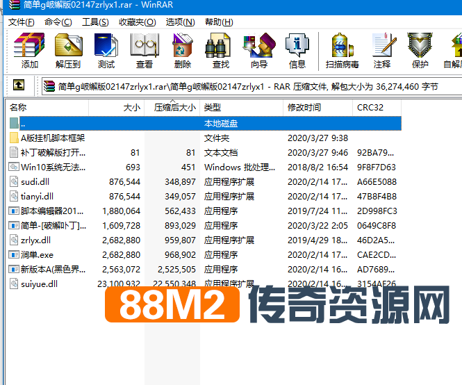Image resolution: width=462 pixels, height=385 pixels.
Task: Click the Extract To (解压到) icon
Action: pyautogui.click(x=68, y=45)
